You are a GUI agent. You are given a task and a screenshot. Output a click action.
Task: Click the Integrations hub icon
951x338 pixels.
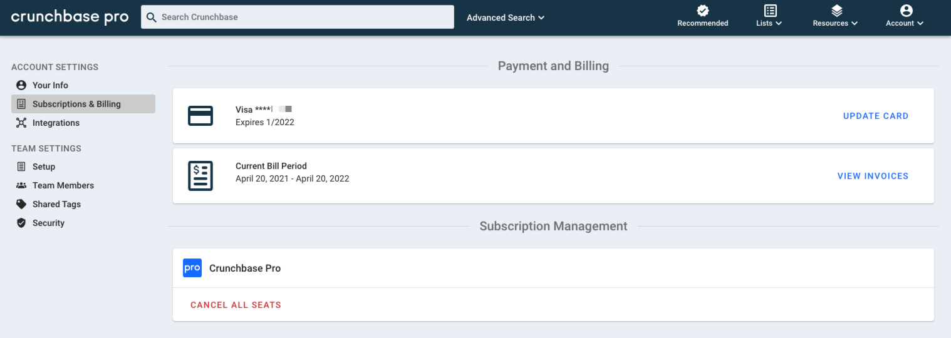(21, 123)
